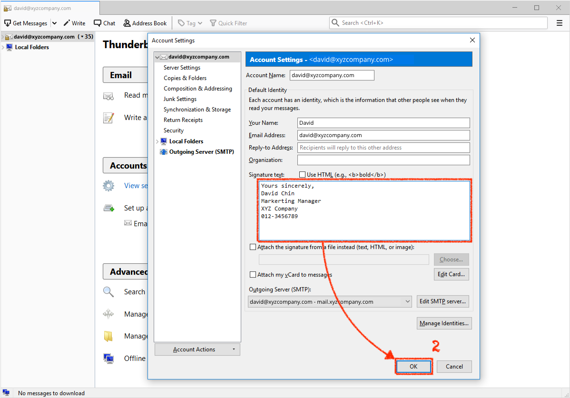This screenshot has height=398, width=570.
Task: Select Server Settings in the account tree
Action: click(x=182, y=68)
